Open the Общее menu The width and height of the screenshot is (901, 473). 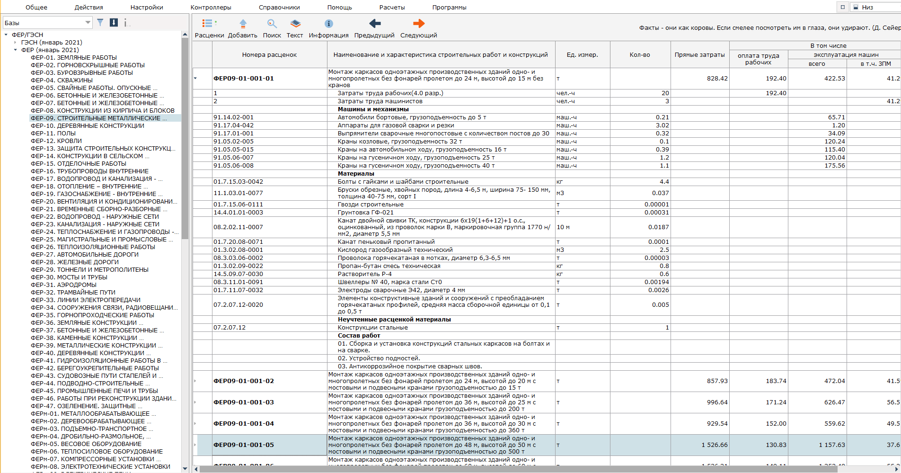pyautogui.click(x=36, y=7)
